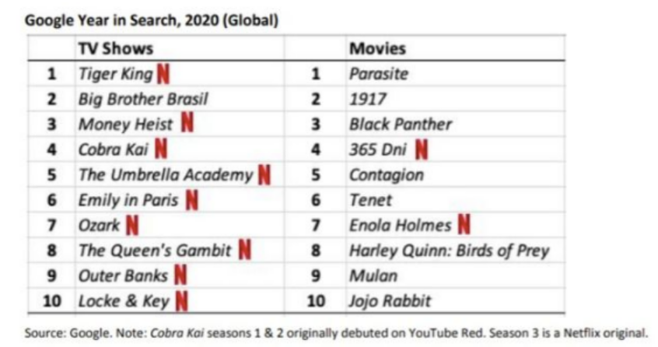Click the Netflix icon next to Money Heist
Viewport: 658px width, 347px height.
[x=187, y=123]
